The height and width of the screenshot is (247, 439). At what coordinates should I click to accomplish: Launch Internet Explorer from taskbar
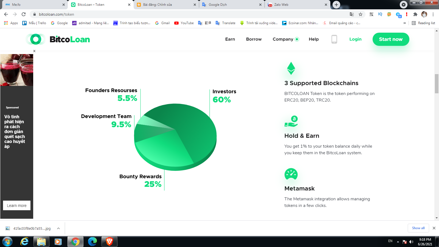(x=24, y=242)
